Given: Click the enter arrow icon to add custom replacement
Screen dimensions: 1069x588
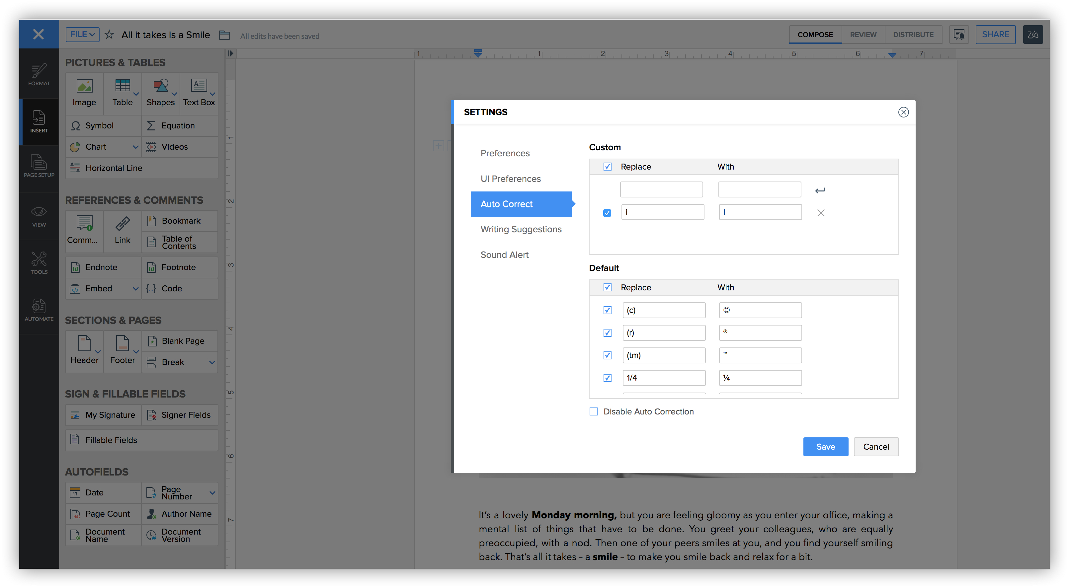Looking at the screenshot, I should [820, 190].
